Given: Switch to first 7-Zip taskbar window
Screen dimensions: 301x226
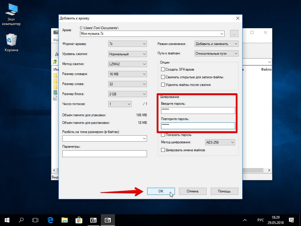Looking at the screenshot, I should point(93,220).
